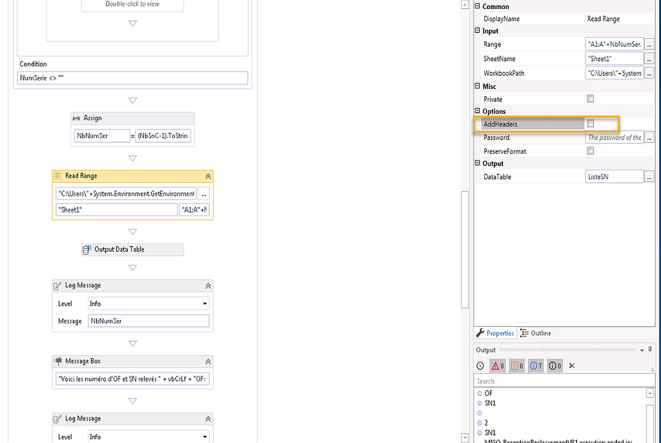Click the Log Message pencil icon
This screenshot has width=661, height=443.
pyautogui.click(x=59, y=285)
